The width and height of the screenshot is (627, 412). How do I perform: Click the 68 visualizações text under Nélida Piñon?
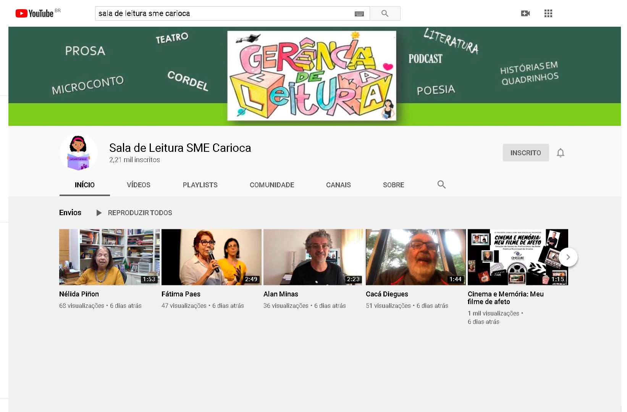pos(82,306)
